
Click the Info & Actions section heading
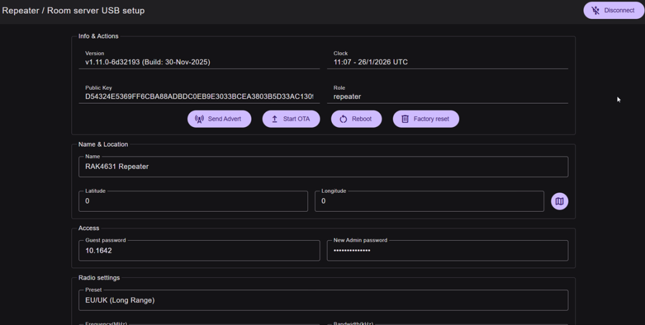coord(98,36)
